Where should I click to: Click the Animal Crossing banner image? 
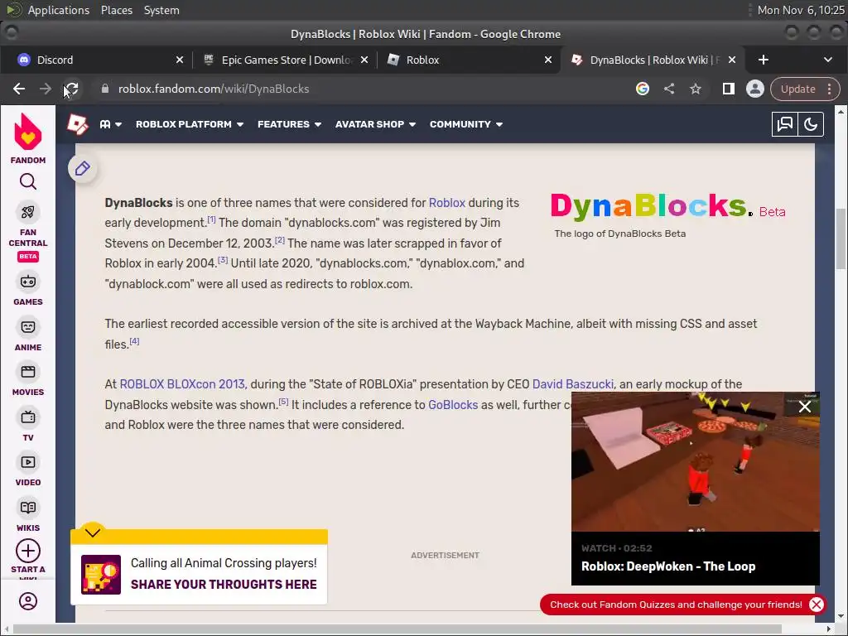click(x=101, y=575)
